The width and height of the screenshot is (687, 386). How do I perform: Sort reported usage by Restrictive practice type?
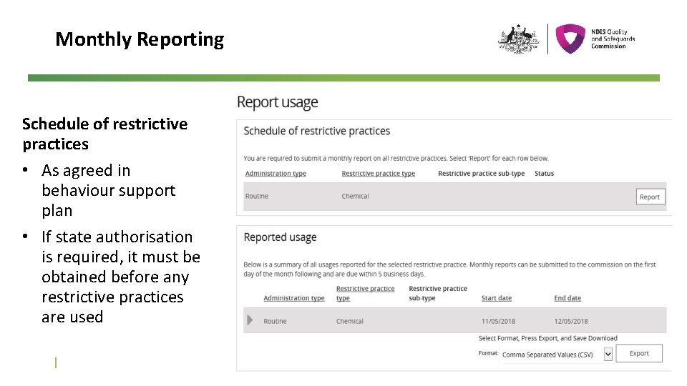(365, 293)
